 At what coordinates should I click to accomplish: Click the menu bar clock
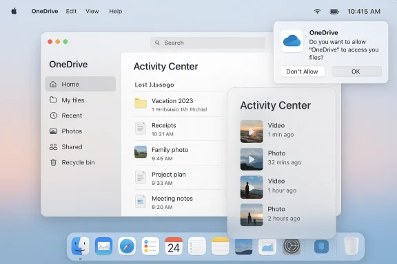[364, 12]
